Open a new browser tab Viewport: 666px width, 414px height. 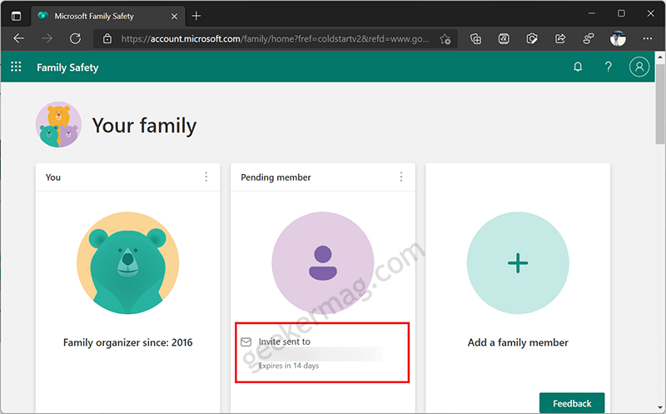[196, 16]
